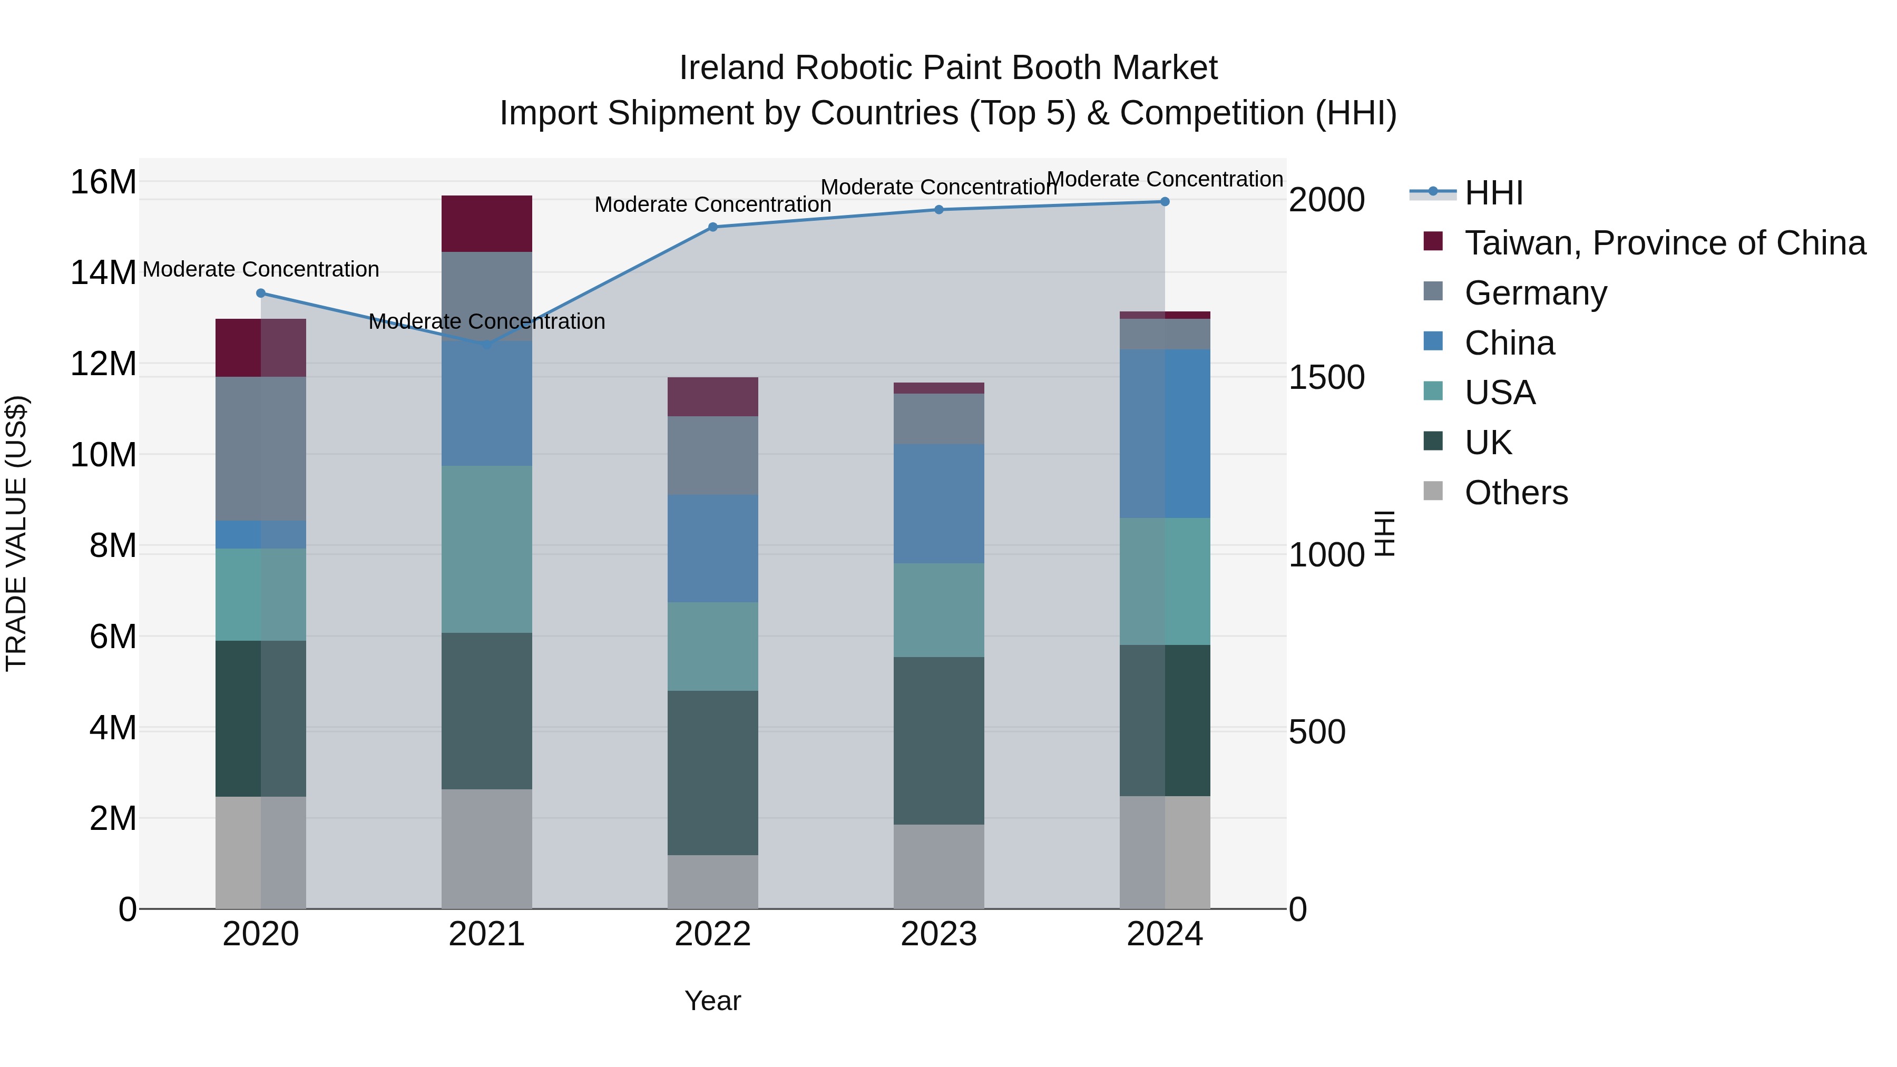This screenshot has width=1897, height=1067.
Task: Click the 2022 China bar segment
Action: click(x=713, y=549)
